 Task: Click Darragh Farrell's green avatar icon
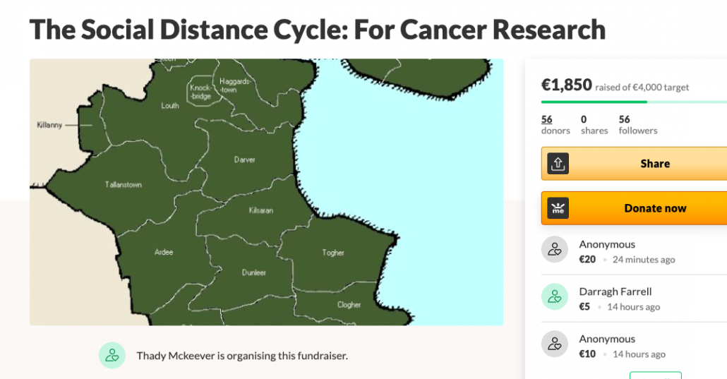(555, 297)
